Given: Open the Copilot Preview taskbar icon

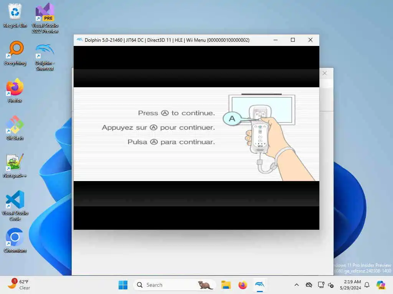Looking at the screenshot, I should pos(381,285).
